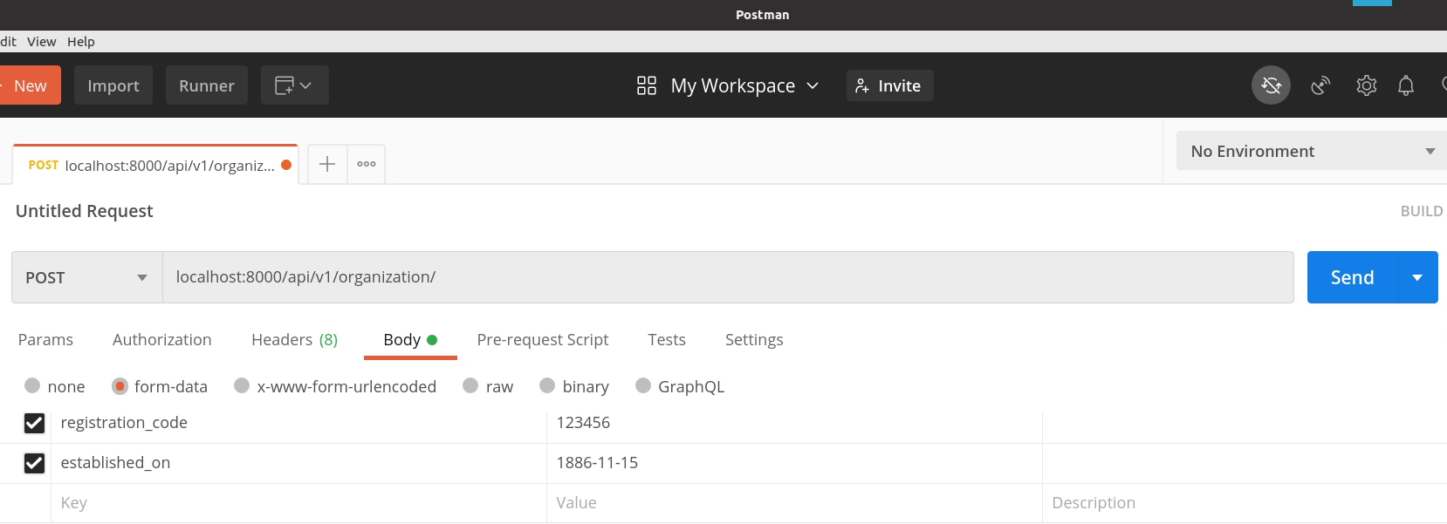Viewport: 1447px width, 524px height.
Task: Uncheck the established_on row checkbox
Action: coord(34,463)
